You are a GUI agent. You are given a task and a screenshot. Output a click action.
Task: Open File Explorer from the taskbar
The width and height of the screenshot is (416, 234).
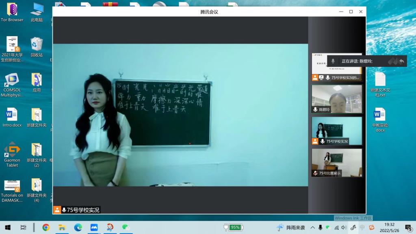pyautogui.click(x=62, y=227)
